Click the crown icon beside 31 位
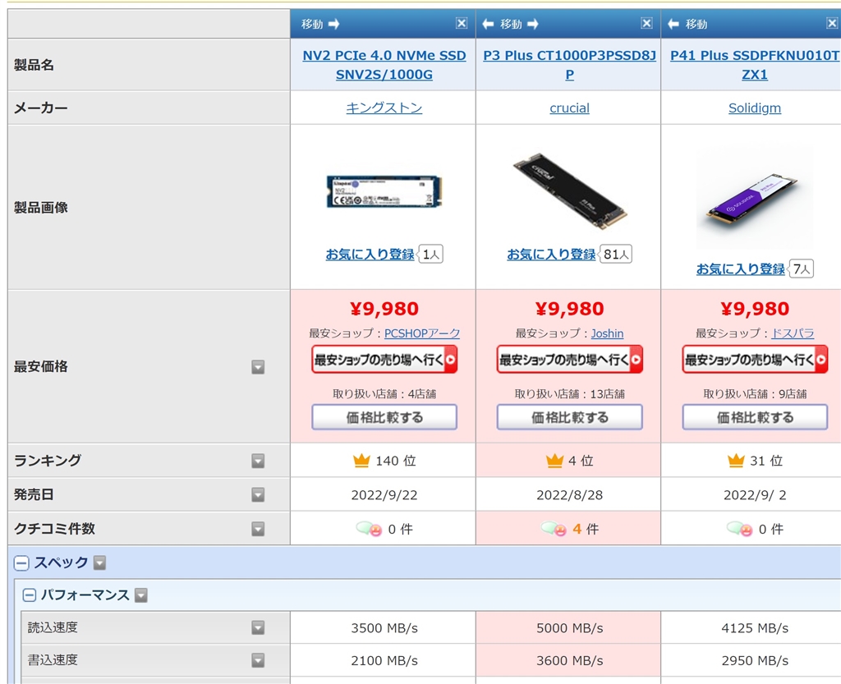The image size is (841, 684). click(x=736, y=461)
